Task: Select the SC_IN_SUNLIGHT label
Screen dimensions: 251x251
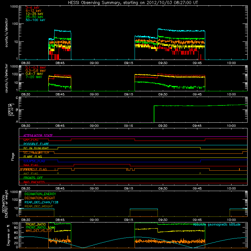Action: 36,148
